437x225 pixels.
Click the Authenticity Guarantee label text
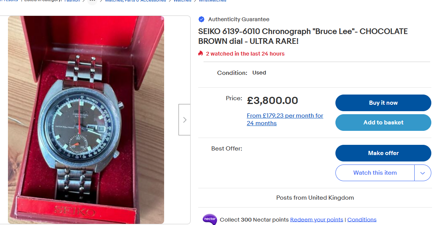[x=239, y=19]
